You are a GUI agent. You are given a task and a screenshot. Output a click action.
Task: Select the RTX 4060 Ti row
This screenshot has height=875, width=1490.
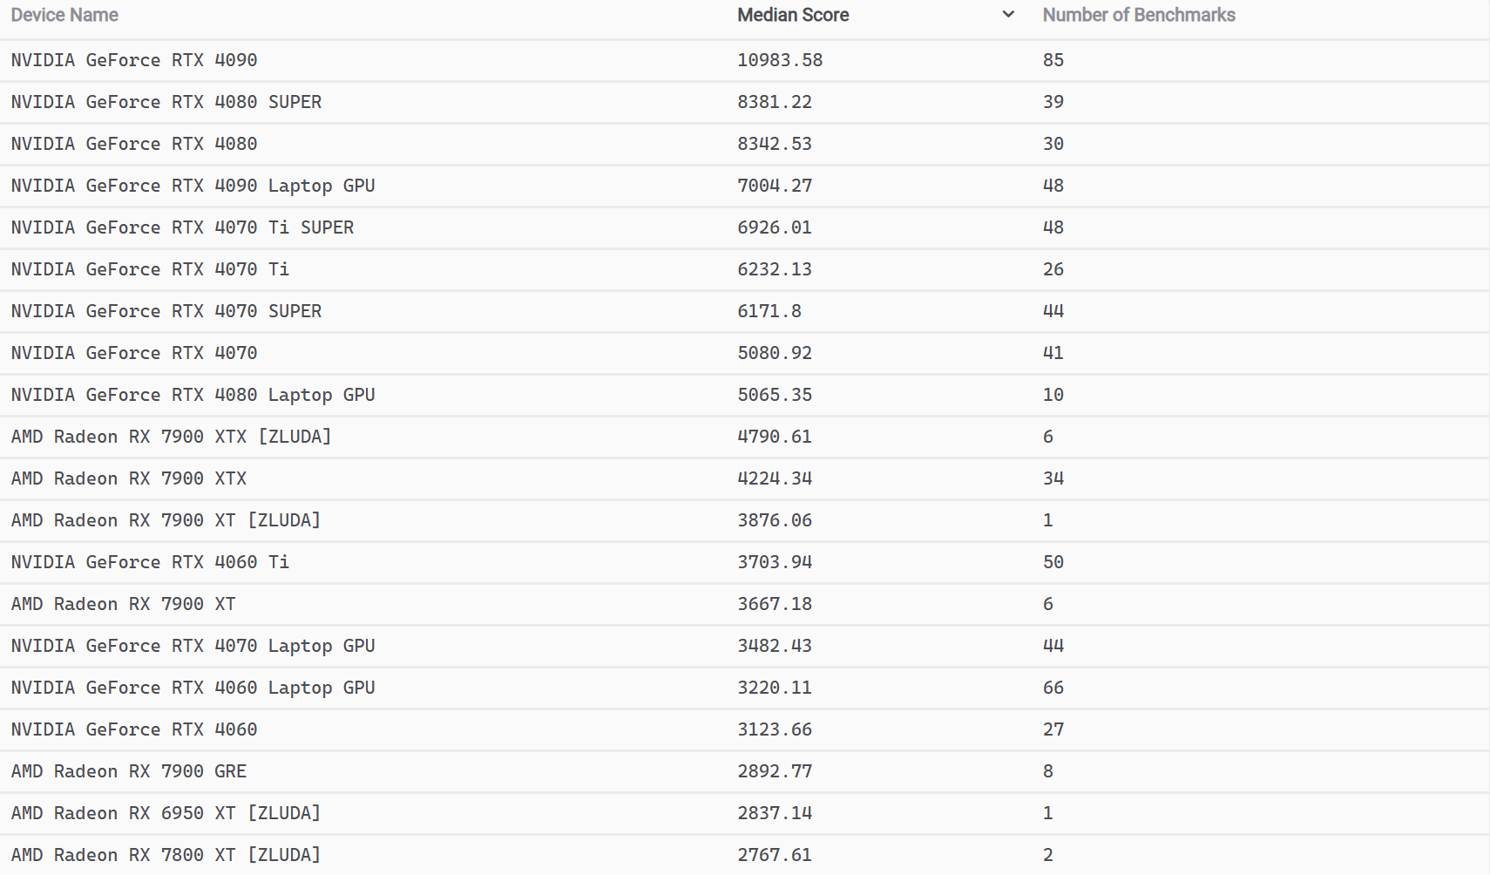point(745,562)
